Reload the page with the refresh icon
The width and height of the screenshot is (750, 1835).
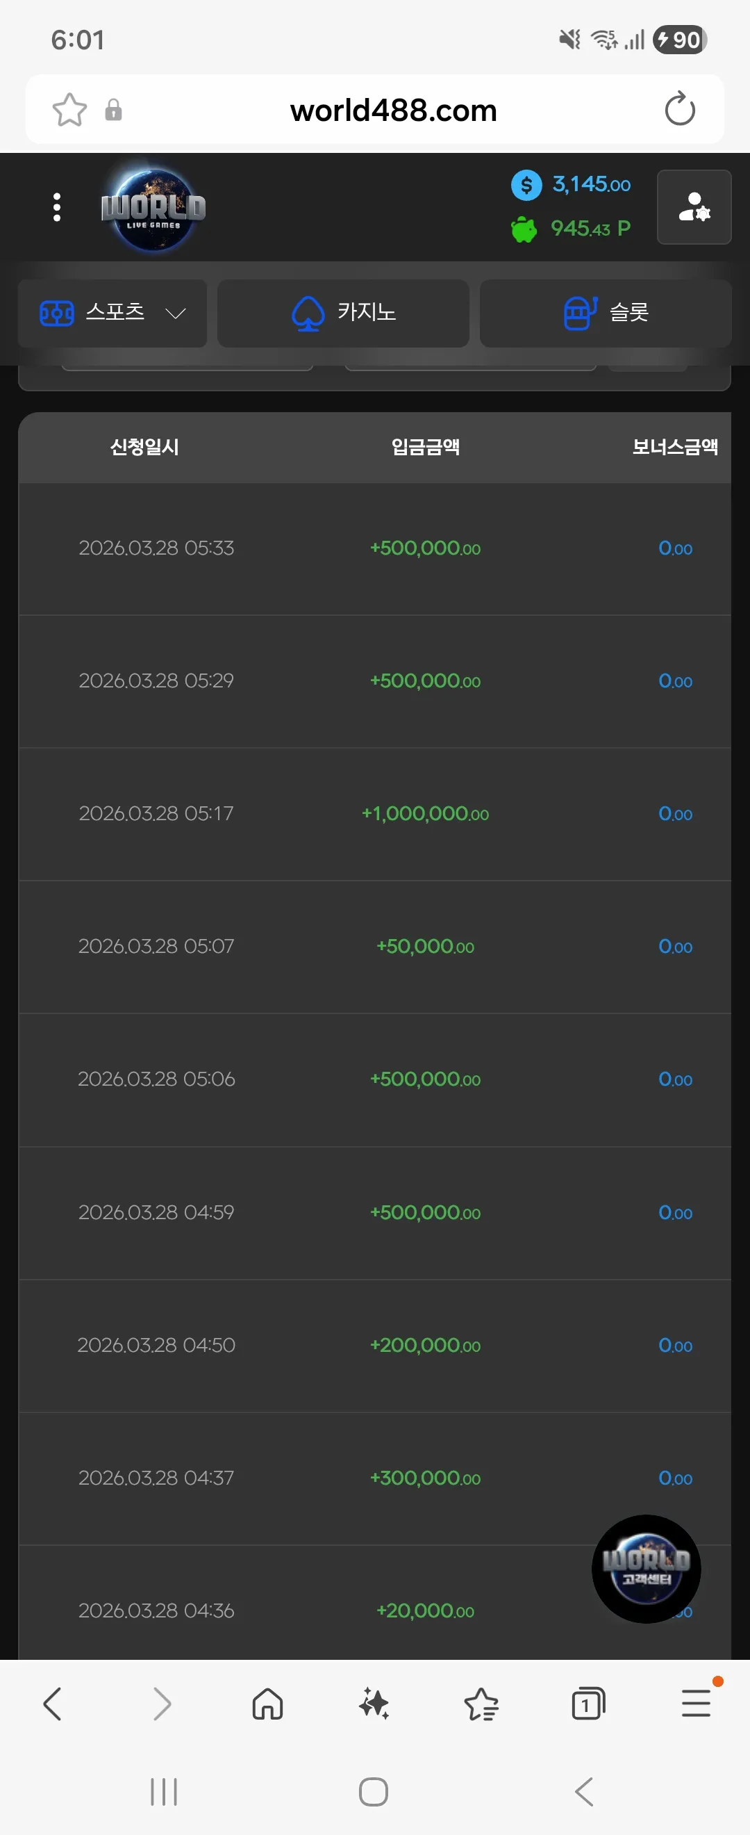pos(680,109)
